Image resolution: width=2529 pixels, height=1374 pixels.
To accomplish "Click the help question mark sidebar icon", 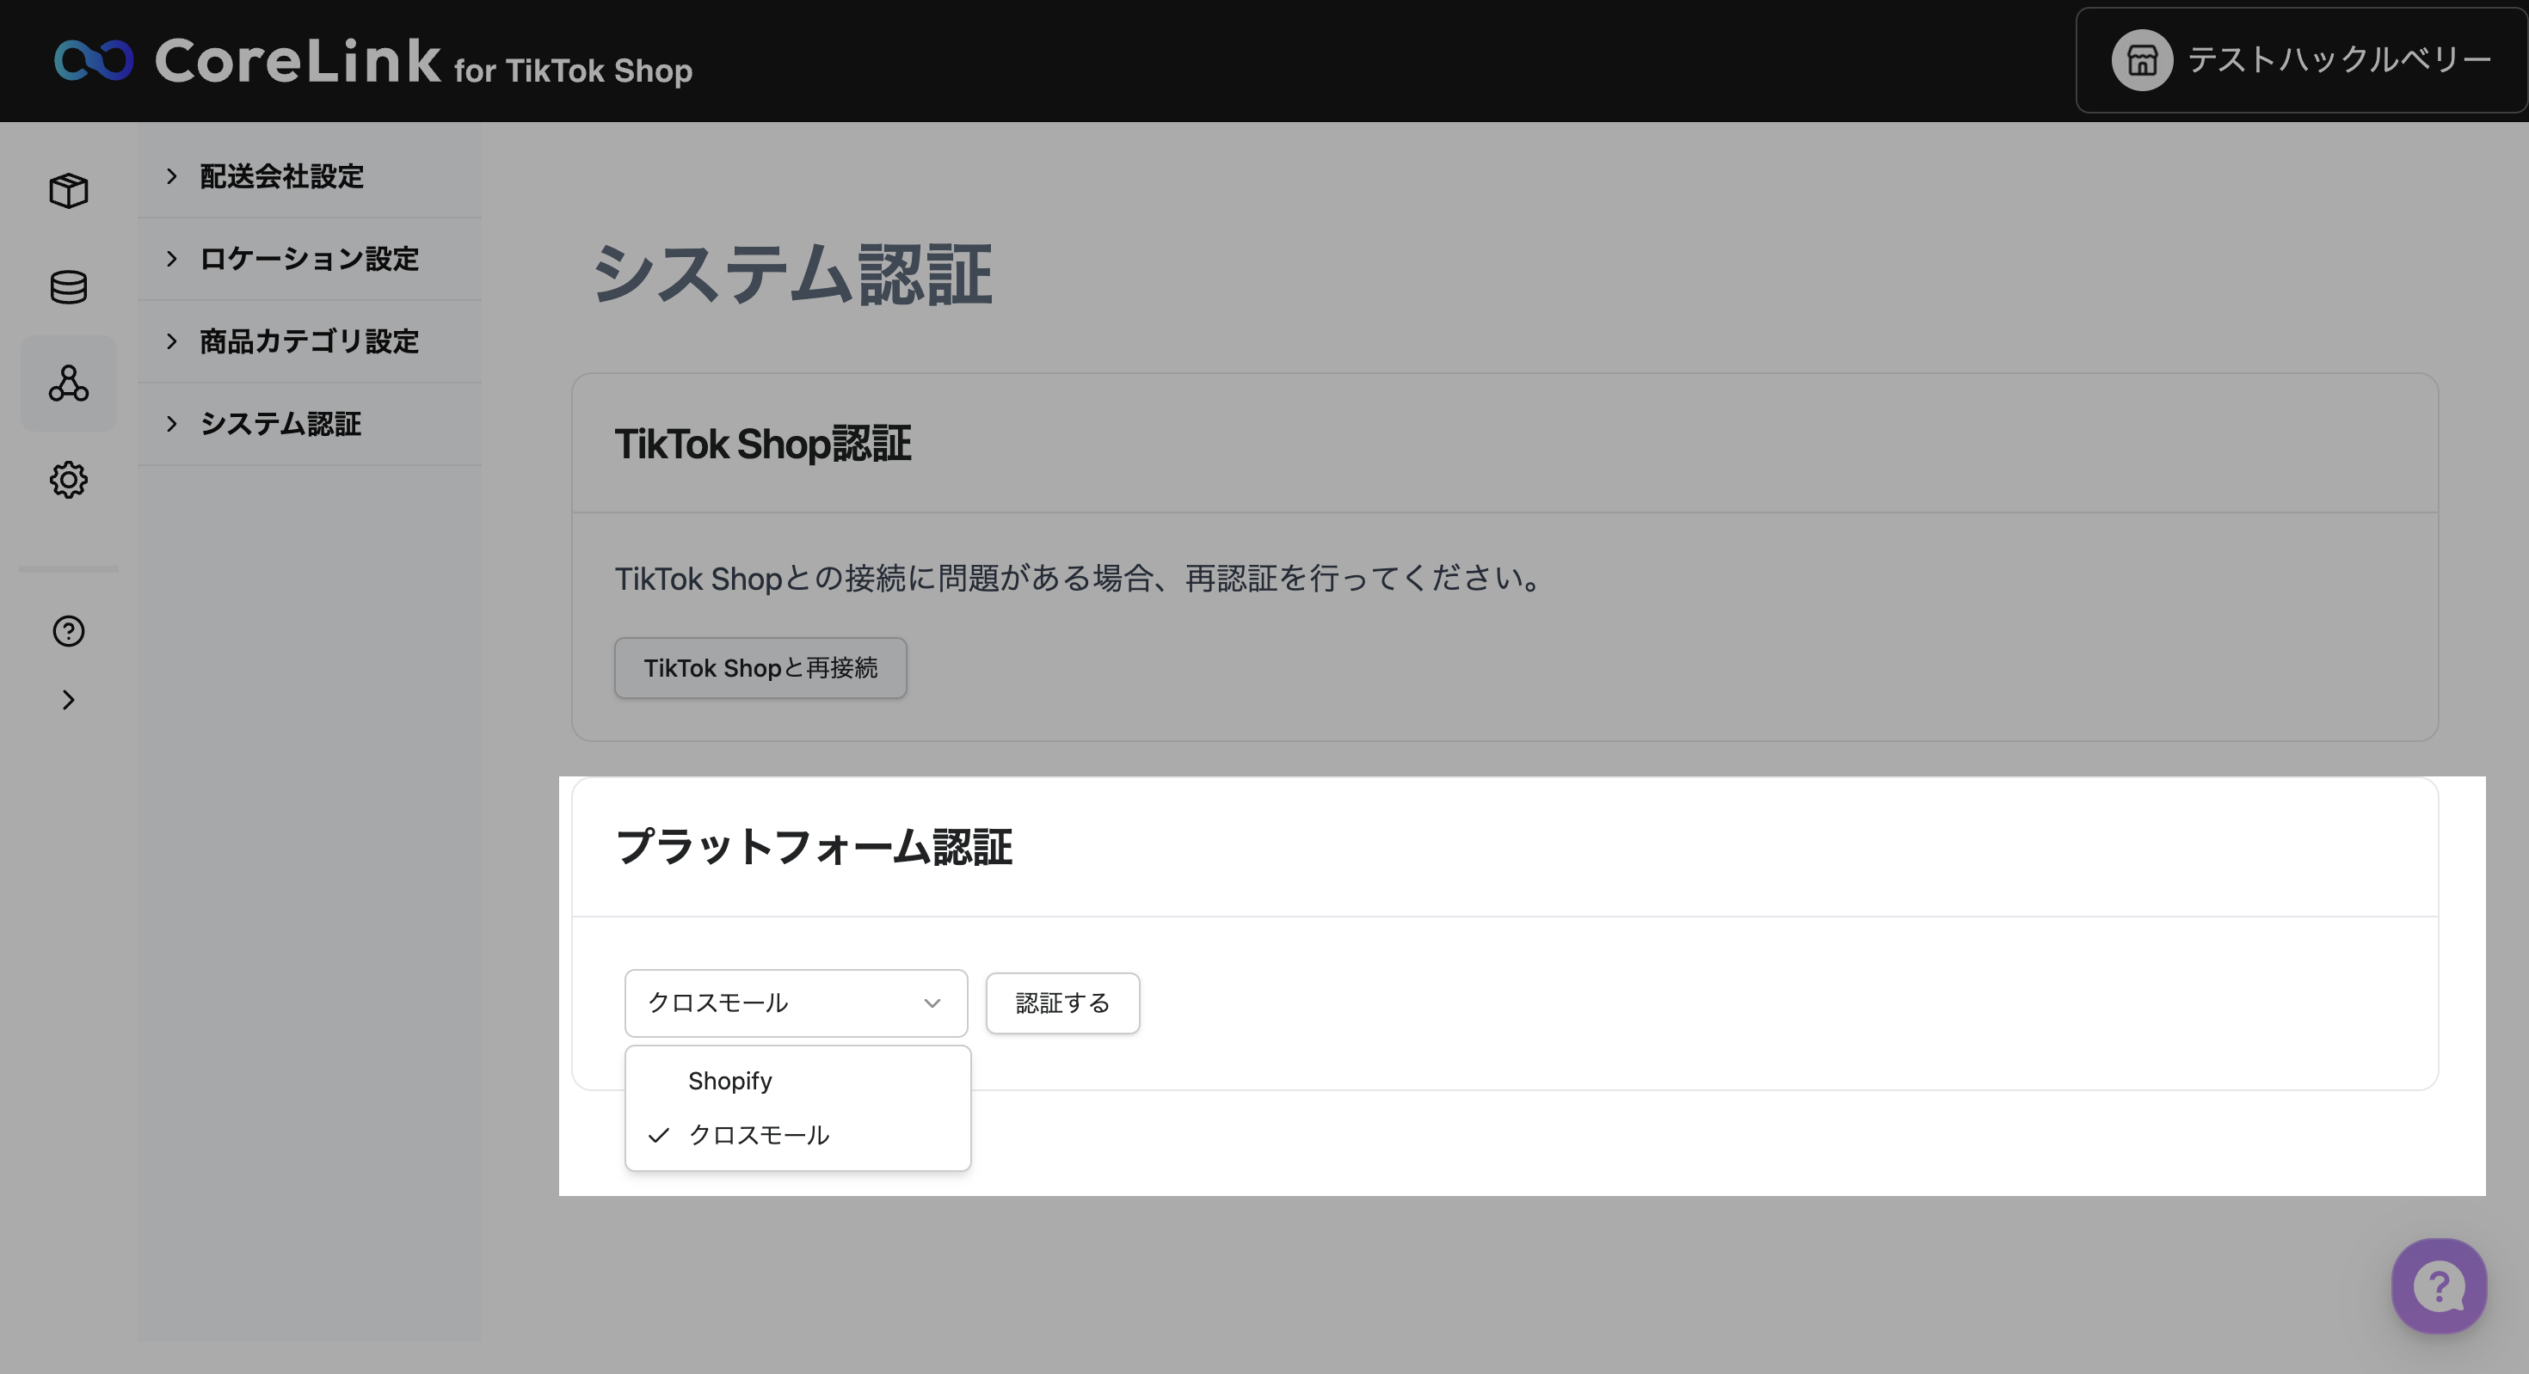I will pyautogui.click(x=68, y=631).
